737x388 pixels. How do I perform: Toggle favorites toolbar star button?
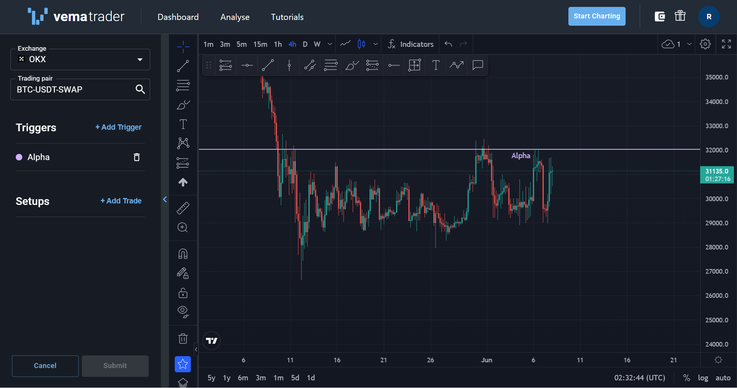183,364
